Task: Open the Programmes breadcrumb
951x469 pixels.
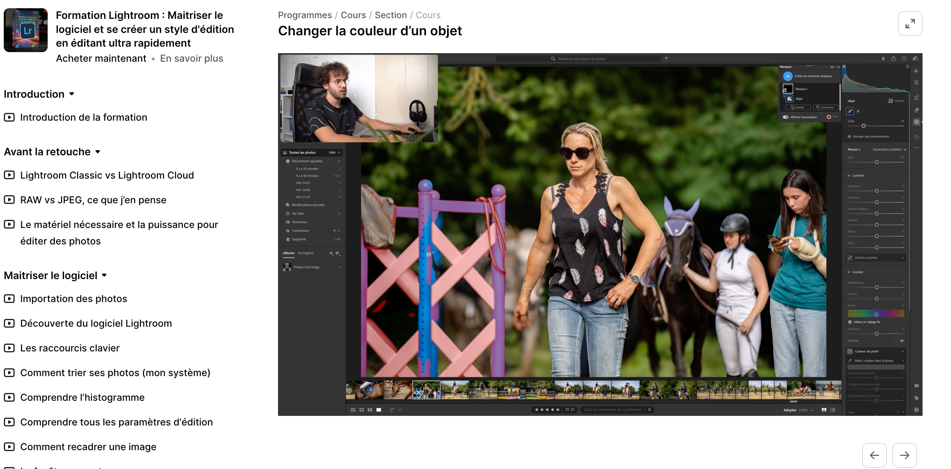Action: pos(304,15)
